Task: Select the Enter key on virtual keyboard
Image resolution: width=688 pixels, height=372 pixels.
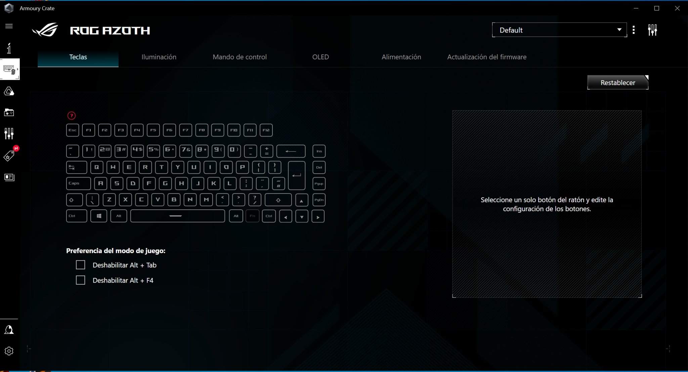Action: (x=297, y=175)
